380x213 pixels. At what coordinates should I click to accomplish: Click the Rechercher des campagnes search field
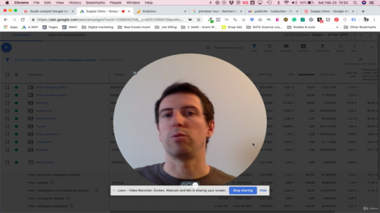point(229,47)
